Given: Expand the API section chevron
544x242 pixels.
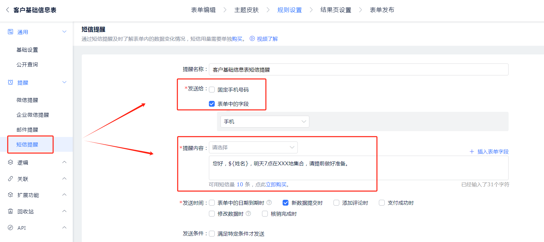Looking at the screenshot, I should coord(64,227).
